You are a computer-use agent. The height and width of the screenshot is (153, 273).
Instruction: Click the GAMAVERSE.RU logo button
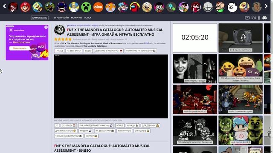point(40,18)
